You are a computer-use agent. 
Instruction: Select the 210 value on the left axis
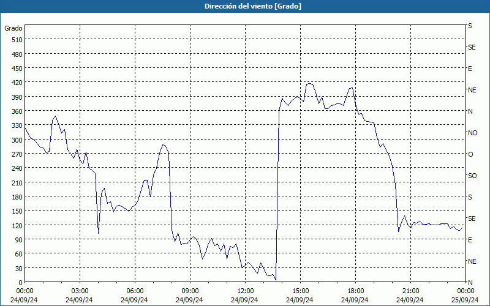[17, 183]
